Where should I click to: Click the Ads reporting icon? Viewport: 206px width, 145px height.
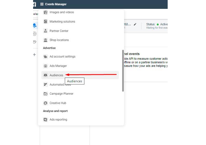coord(46,120)
